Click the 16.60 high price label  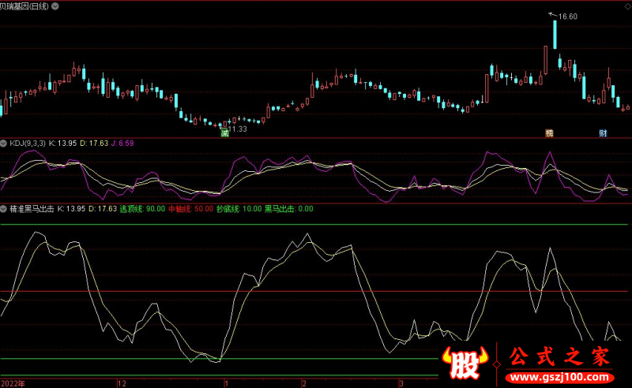click(568, 16)
